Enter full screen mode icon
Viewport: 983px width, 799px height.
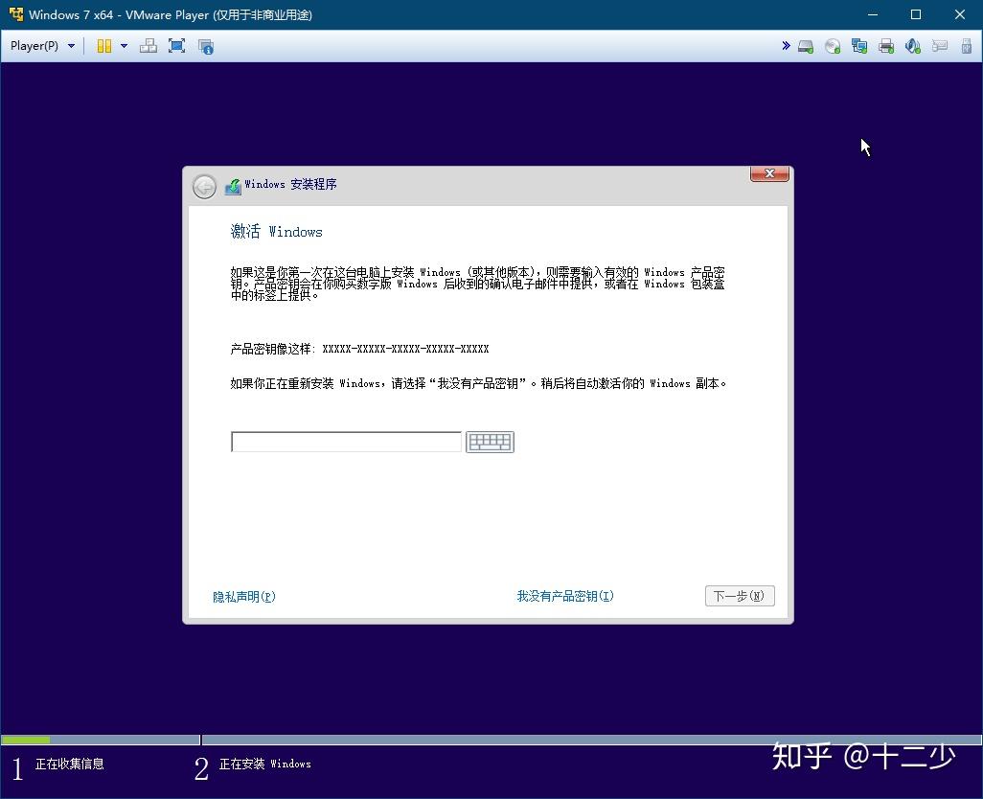point(177,46)
